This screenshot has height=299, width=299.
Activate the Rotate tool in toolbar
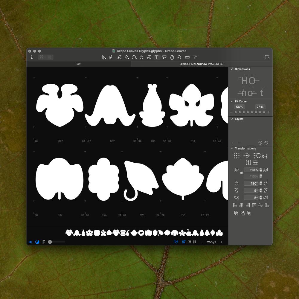pos(141,57)
